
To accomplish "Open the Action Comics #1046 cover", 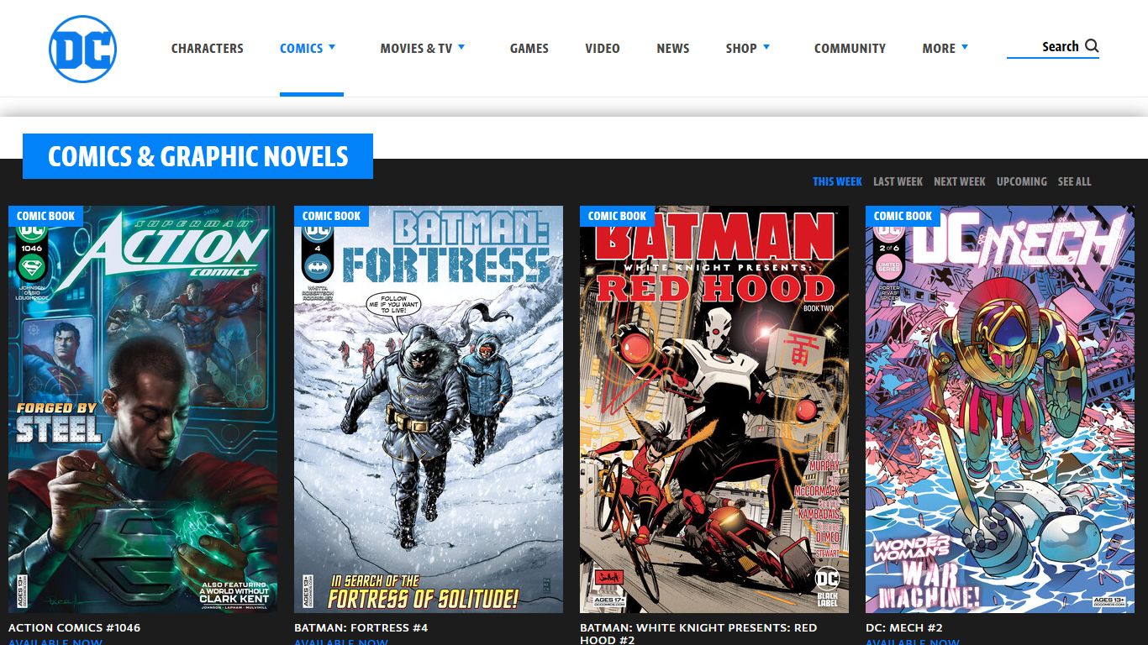I will pyautogui.click(x=143, y=410).
